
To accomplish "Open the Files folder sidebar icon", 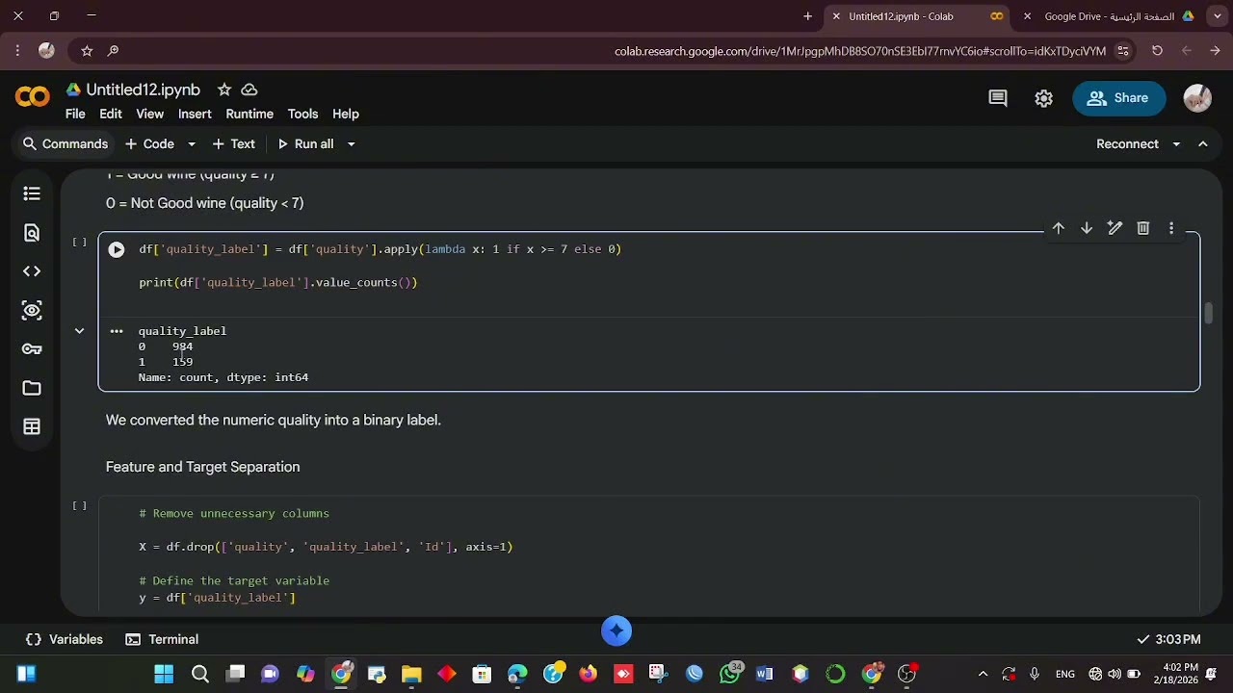I will [32, 388].
